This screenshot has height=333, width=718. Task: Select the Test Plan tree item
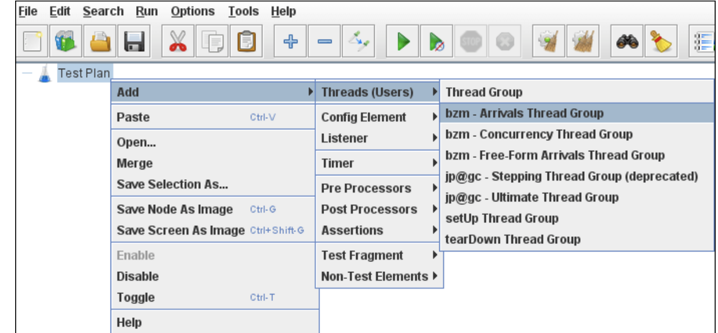(x=84, y=73)
